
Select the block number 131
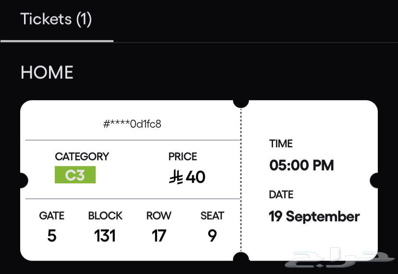click(x=105, y=236)
